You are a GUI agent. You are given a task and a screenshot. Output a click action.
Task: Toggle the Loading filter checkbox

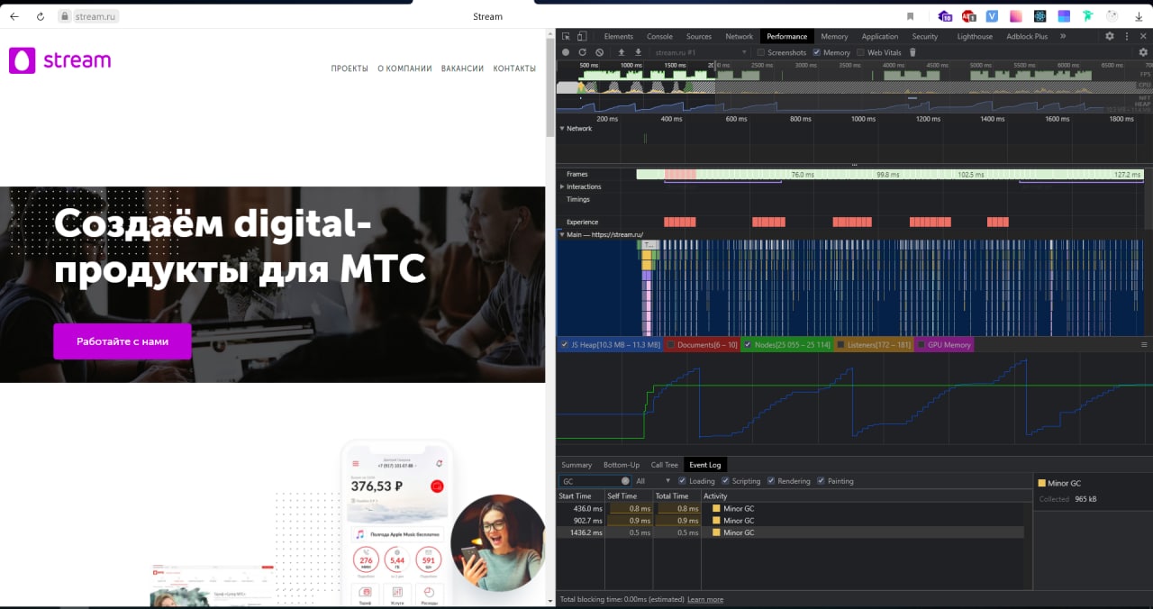coord(682,481)
